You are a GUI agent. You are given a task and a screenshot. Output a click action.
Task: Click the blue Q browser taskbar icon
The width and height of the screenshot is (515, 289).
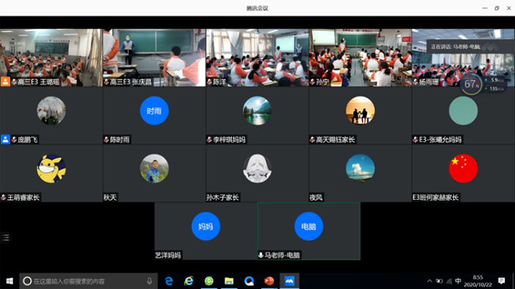click(249, 281)
